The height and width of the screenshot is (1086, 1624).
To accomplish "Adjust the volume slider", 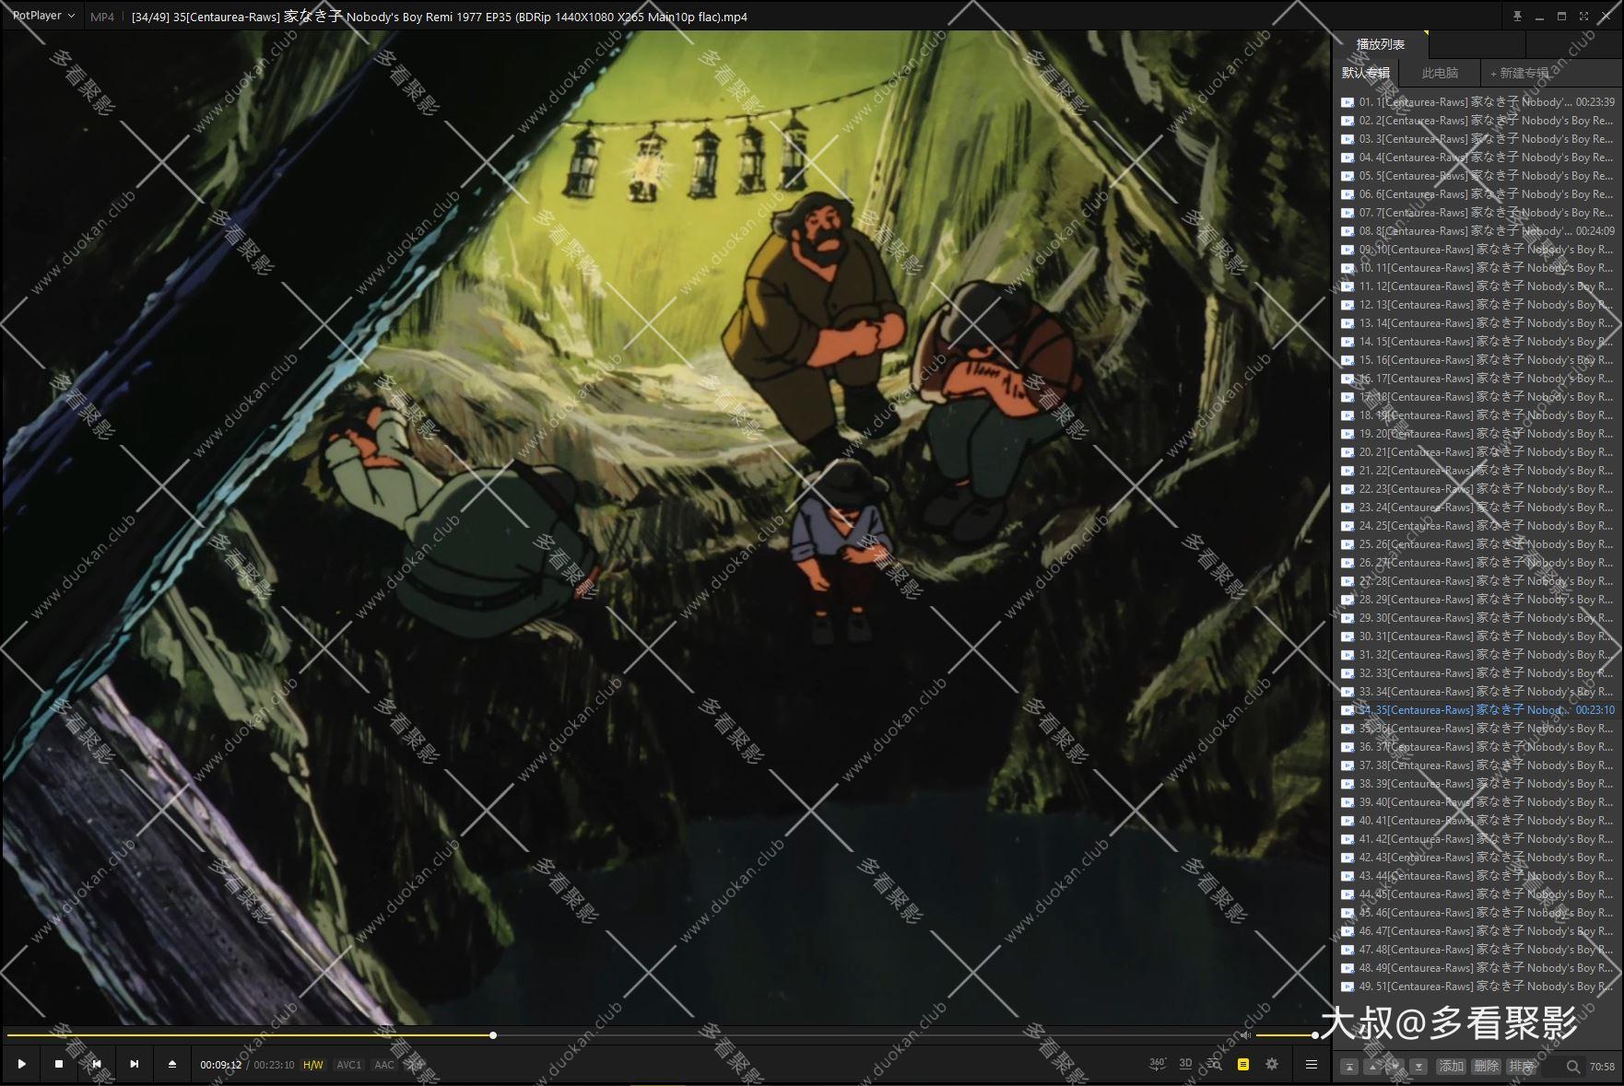I will [1286, 1035].
